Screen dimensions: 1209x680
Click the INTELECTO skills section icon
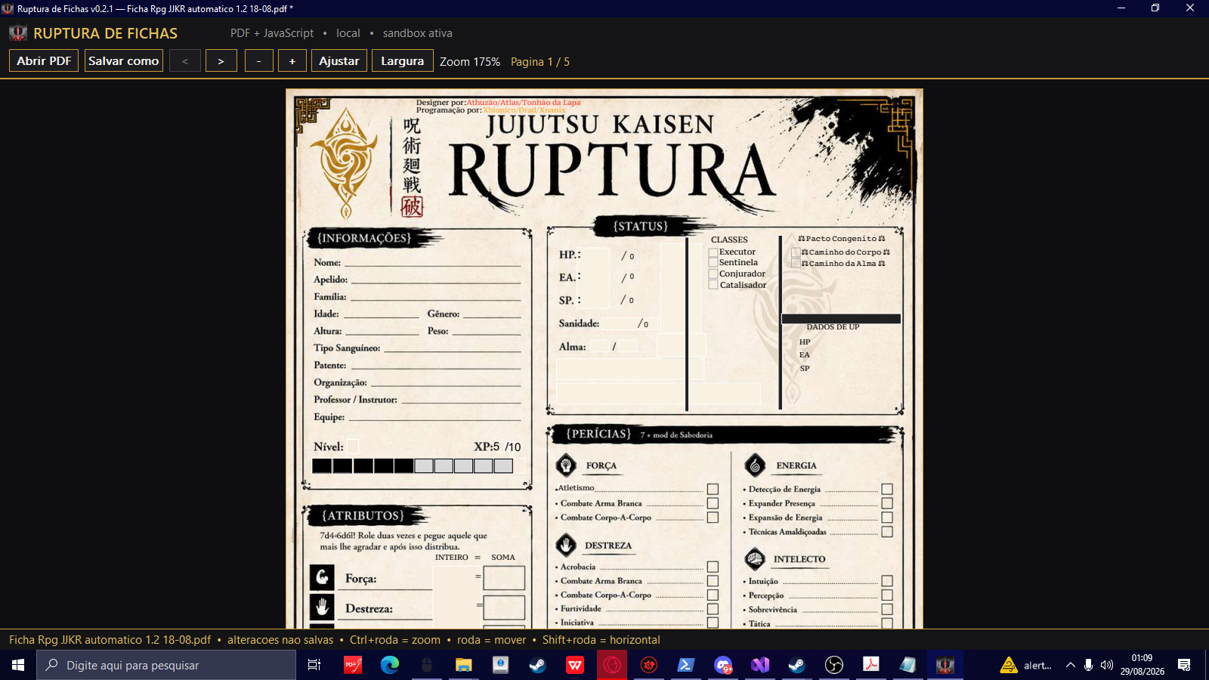[x=755, y=559]
